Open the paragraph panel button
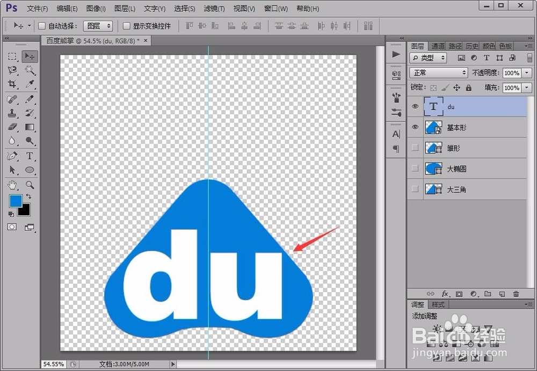537x371 pixels. [396, 149]
